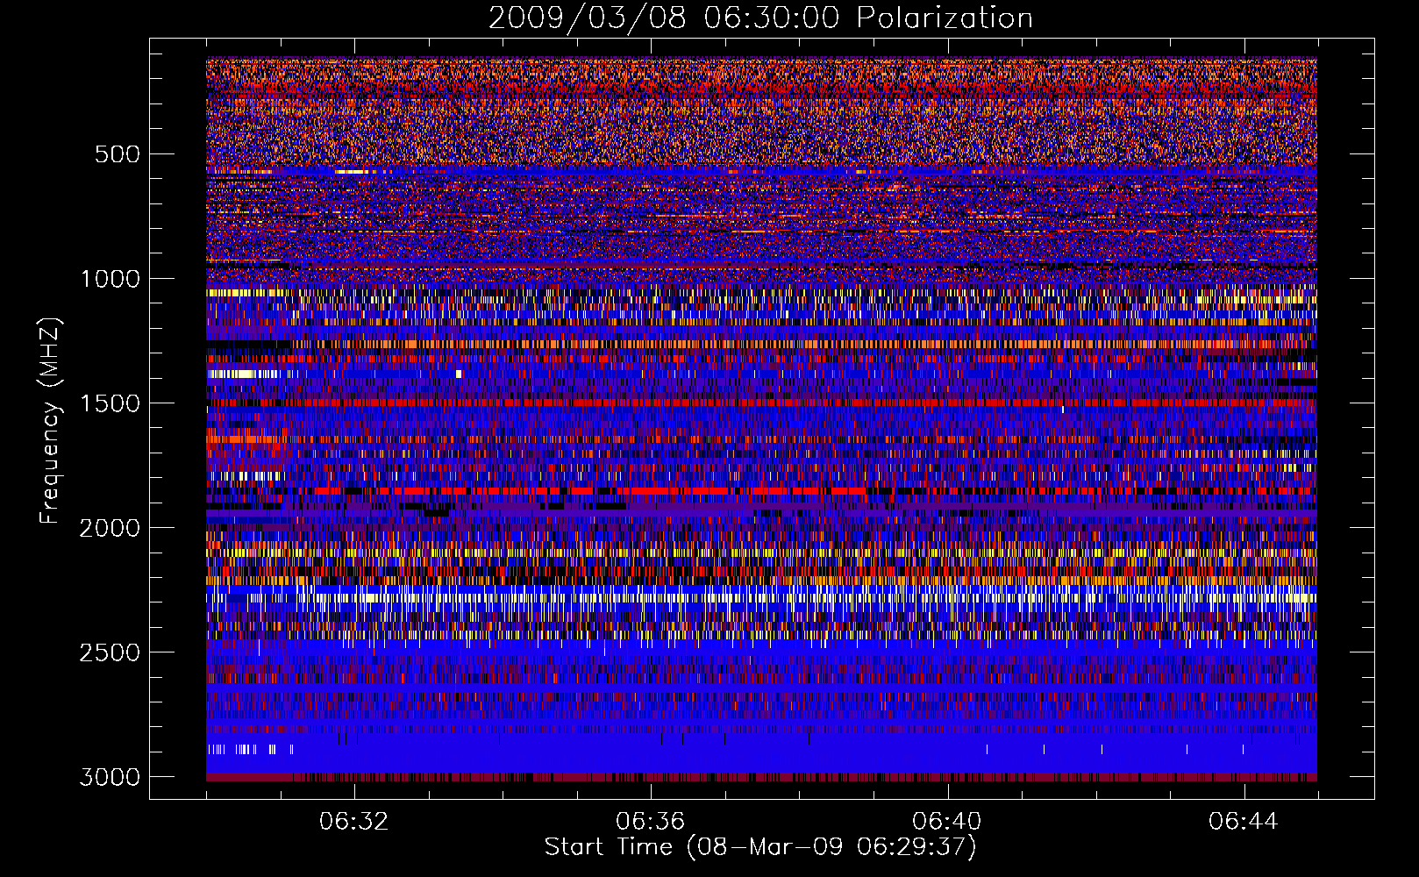Click the 06:40 time tick label
The height and width of the screenshot is (877, 1419).
tap(947, 822)
